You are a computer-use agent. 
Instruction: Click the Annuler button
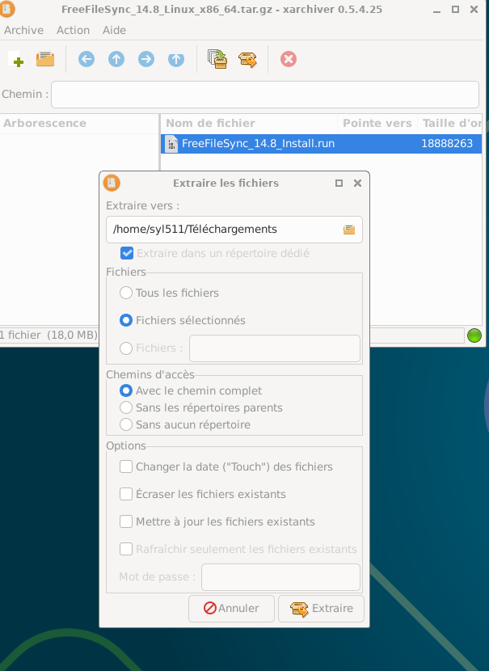pyautogui.click(x=231, y=608)
